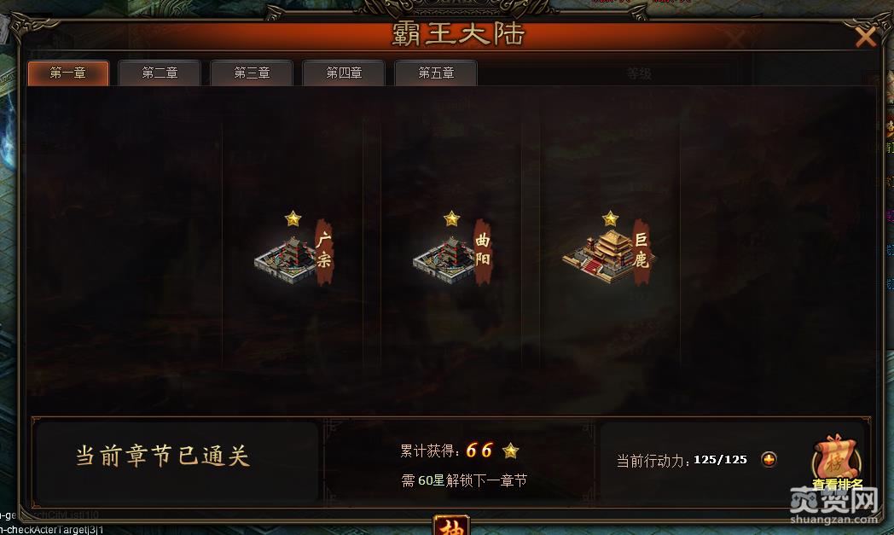Open the 第三章 chapter tab
Viewport: 894px width, 535px height.
tap(252, 73)
